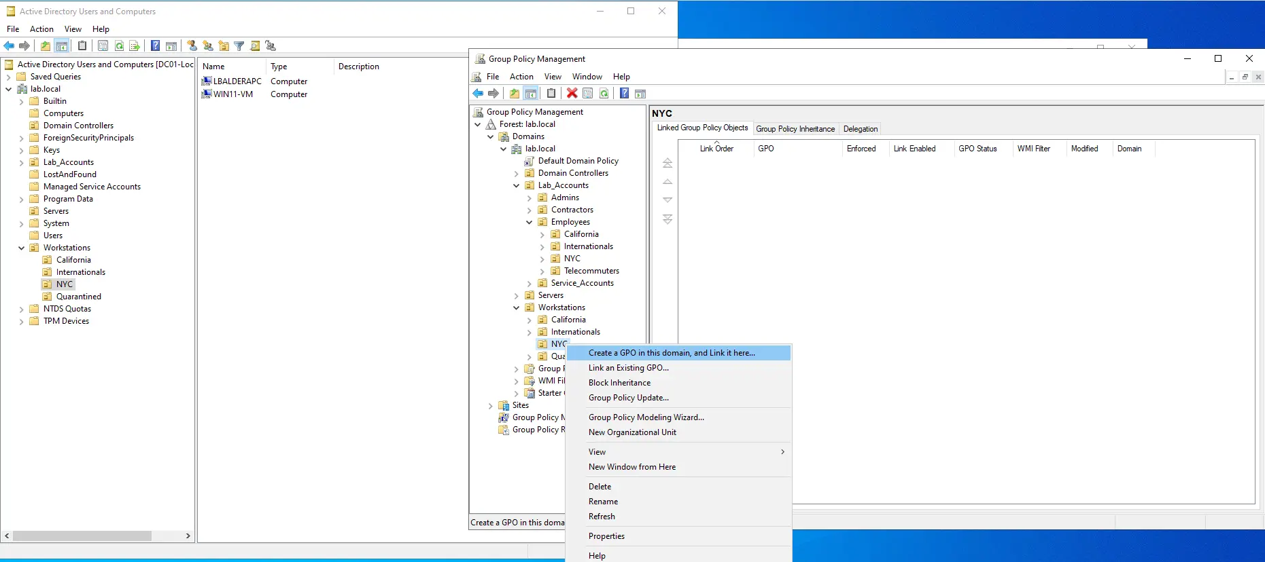
Task: Click Export List icon in Active Directory toolbar
Action: coord(135,46)
